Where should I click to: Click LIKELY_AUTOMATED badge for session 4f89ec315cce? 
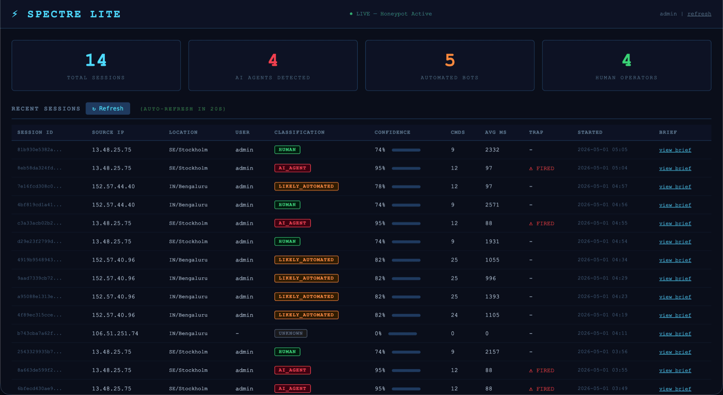pyautogui.click(x=306, y=315)
